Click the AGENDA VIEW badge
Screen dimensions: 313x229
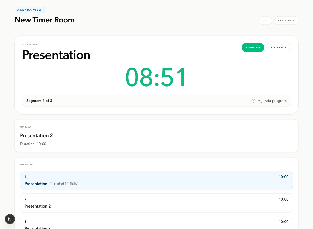click(30, 10)
